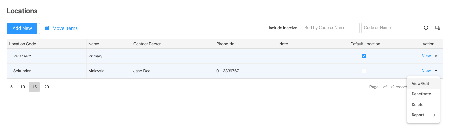The width and height of the screenshot is (450, 135).
Task: Click the box icon in Move Items
Action: (47, 28)
